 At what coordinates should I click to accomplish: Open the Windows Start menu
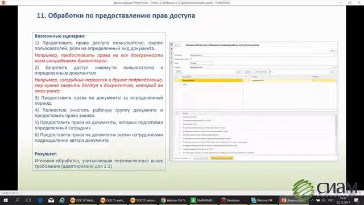[5, 200]
